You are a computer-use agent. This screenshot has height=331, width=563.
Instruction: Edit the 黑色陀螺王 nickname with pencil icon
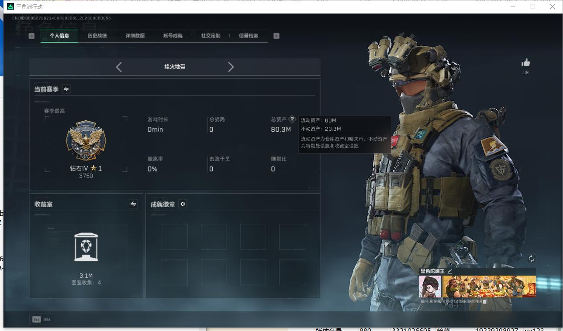click(449, 271)
